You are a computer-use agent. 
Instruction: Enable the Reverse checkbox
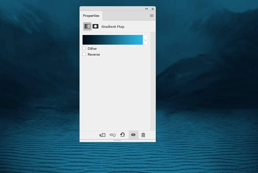pos(84,54)
